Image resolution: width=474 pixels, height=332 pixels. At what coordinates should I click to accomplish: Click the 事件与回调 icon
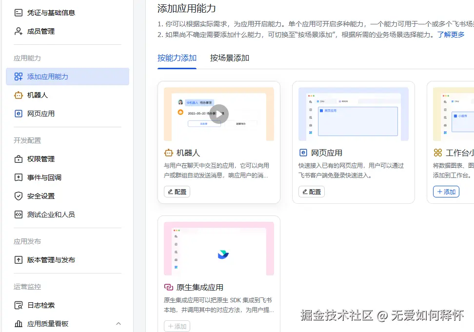click(19, 177)
